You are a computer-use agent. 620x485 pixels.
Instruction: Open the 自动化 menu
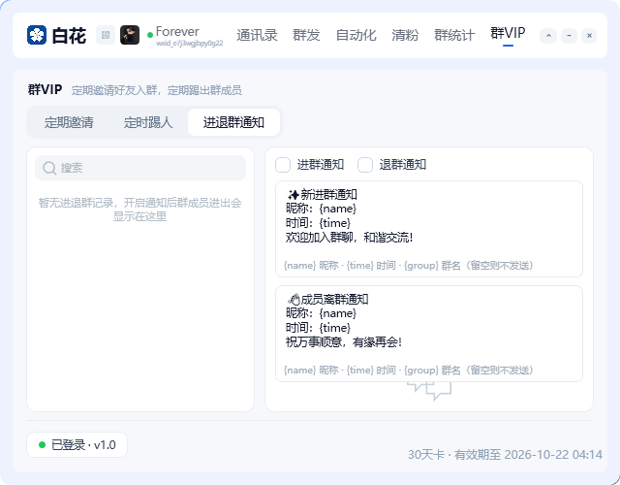(356, 35)
